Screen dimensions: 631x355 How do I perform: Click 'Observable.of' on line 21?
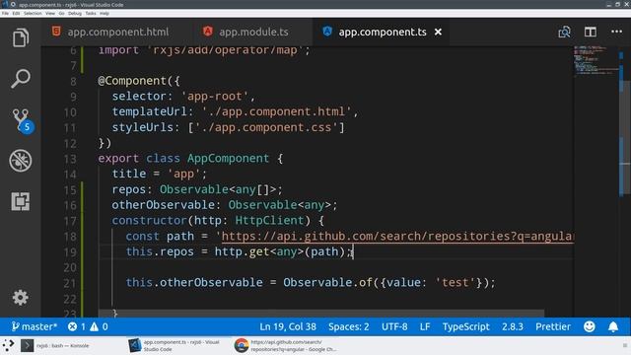pyautogui.click(x=327, y=283)
